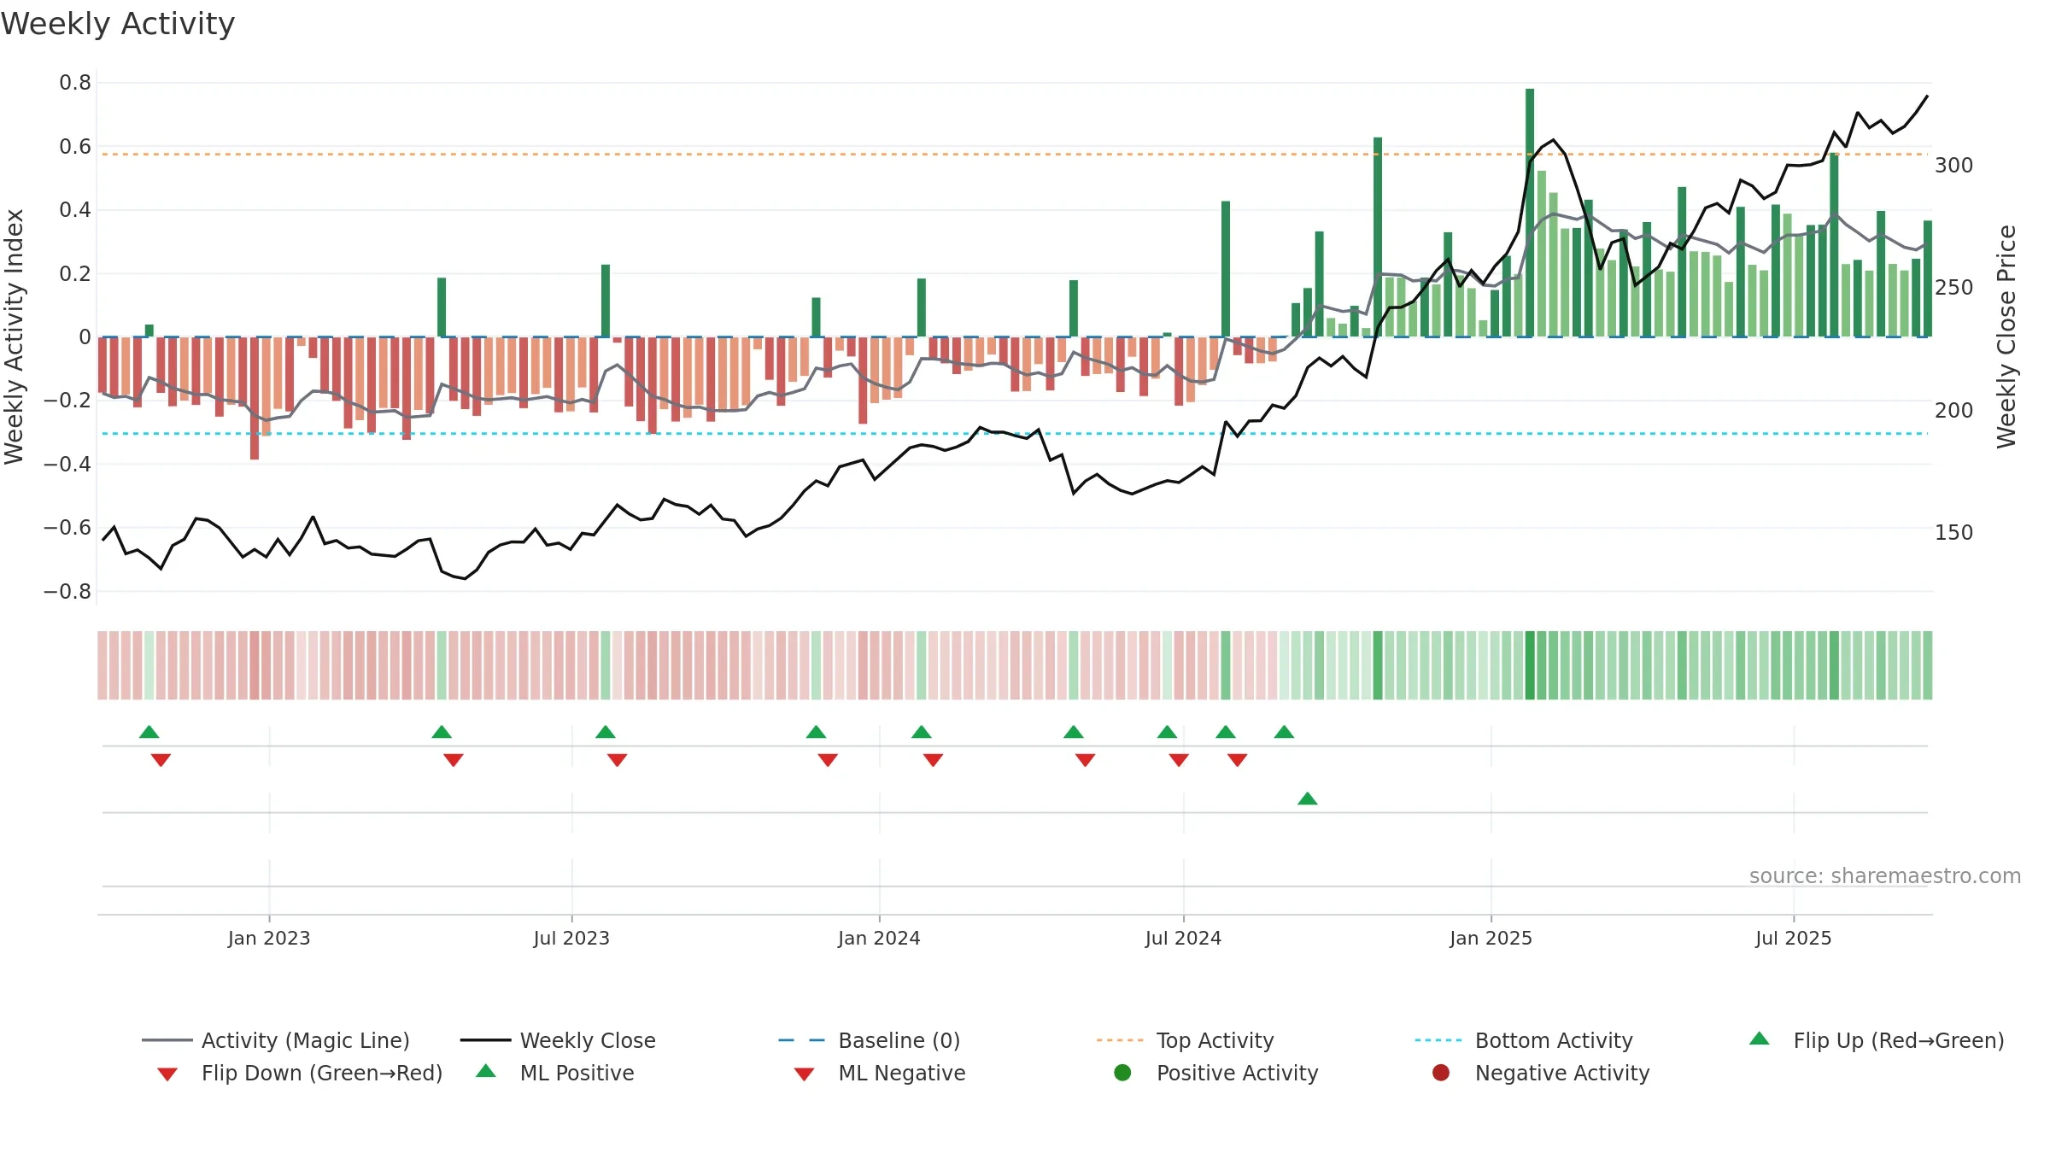Click the Weekly Close Price axis title
This screenshot has height=1153, width=2050.
[x=2006, y=337]
